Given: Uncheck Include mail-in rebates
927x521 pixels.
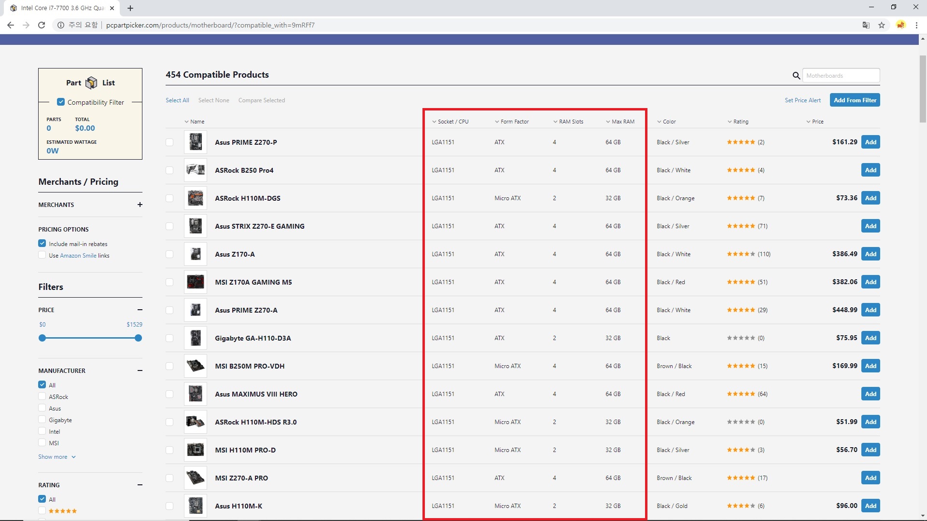Looking at the screenshot, I should tap(42, 244).
